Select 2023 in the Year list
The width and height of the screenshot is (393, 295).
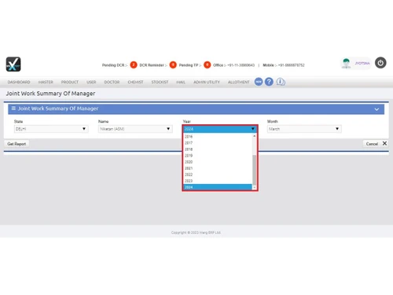(218, 181)
